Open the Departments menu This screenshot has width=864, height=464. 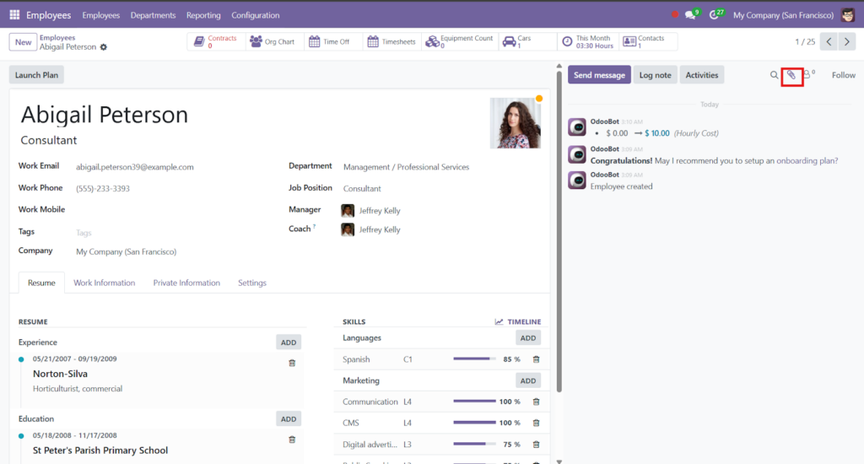coord(153,15)
